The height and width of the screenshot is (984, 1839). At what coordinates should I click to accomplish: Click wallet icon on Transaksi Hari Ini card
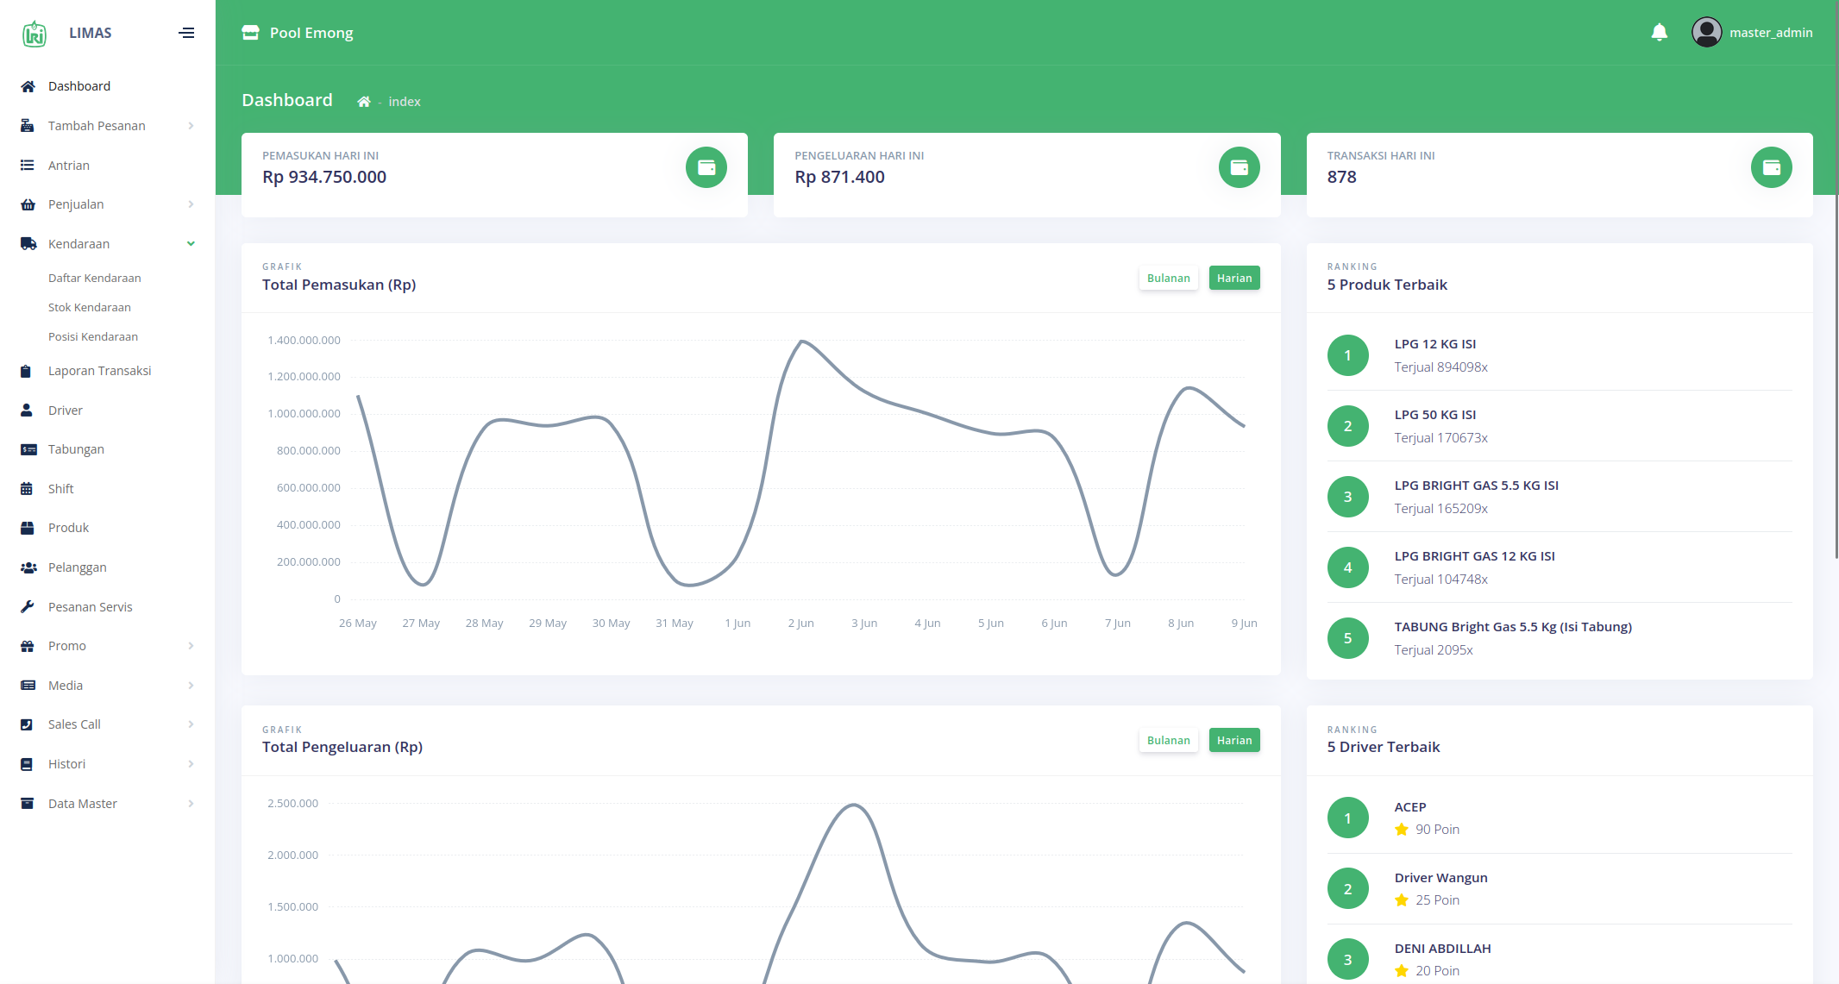tap(1772, 167)
